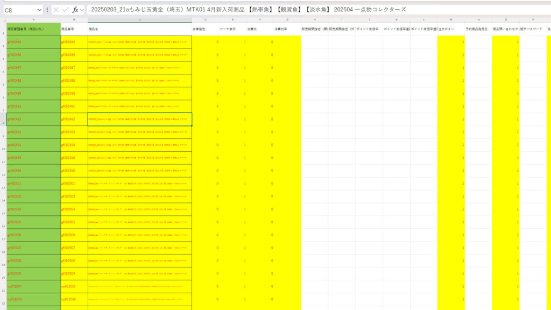
Task: Click cell gf002487 in column A
Action: point(33,68)
